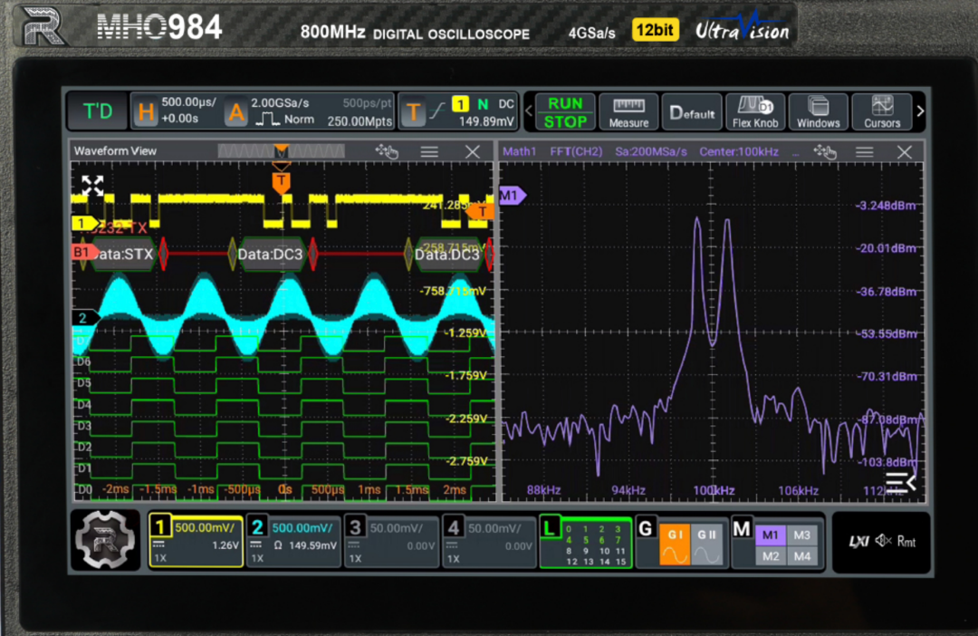Click the 250.00Mpts memory depth value
The height and width of the screenshot is (636, 978).
point(360,121)
